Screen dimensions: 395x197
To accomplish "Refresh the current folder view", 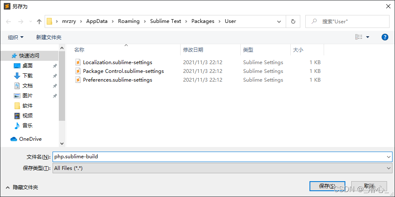I will click(x=293, y=22).
